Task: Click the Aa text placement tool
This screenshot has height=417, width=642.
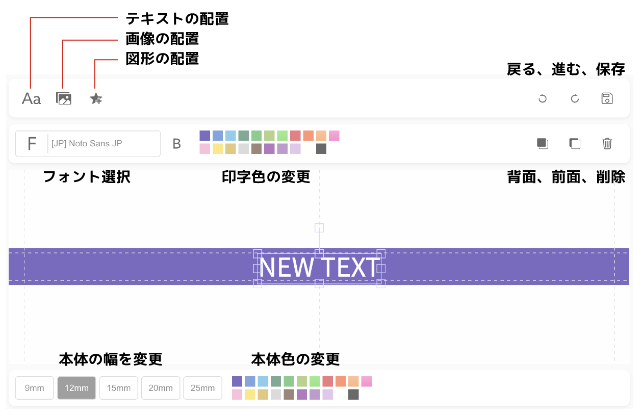Action: [x=31, y=98]
